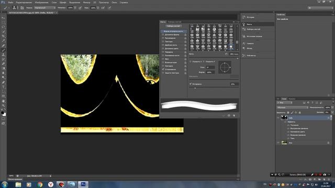Screen dimensions: 335x188
Task: Open the Символ panel icon
Action: click(244, 43)
